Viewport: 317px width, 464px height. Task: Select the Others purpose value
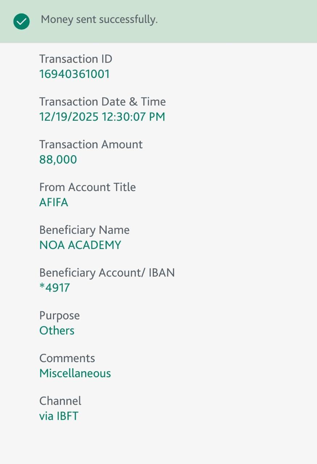tap(57, 331)
